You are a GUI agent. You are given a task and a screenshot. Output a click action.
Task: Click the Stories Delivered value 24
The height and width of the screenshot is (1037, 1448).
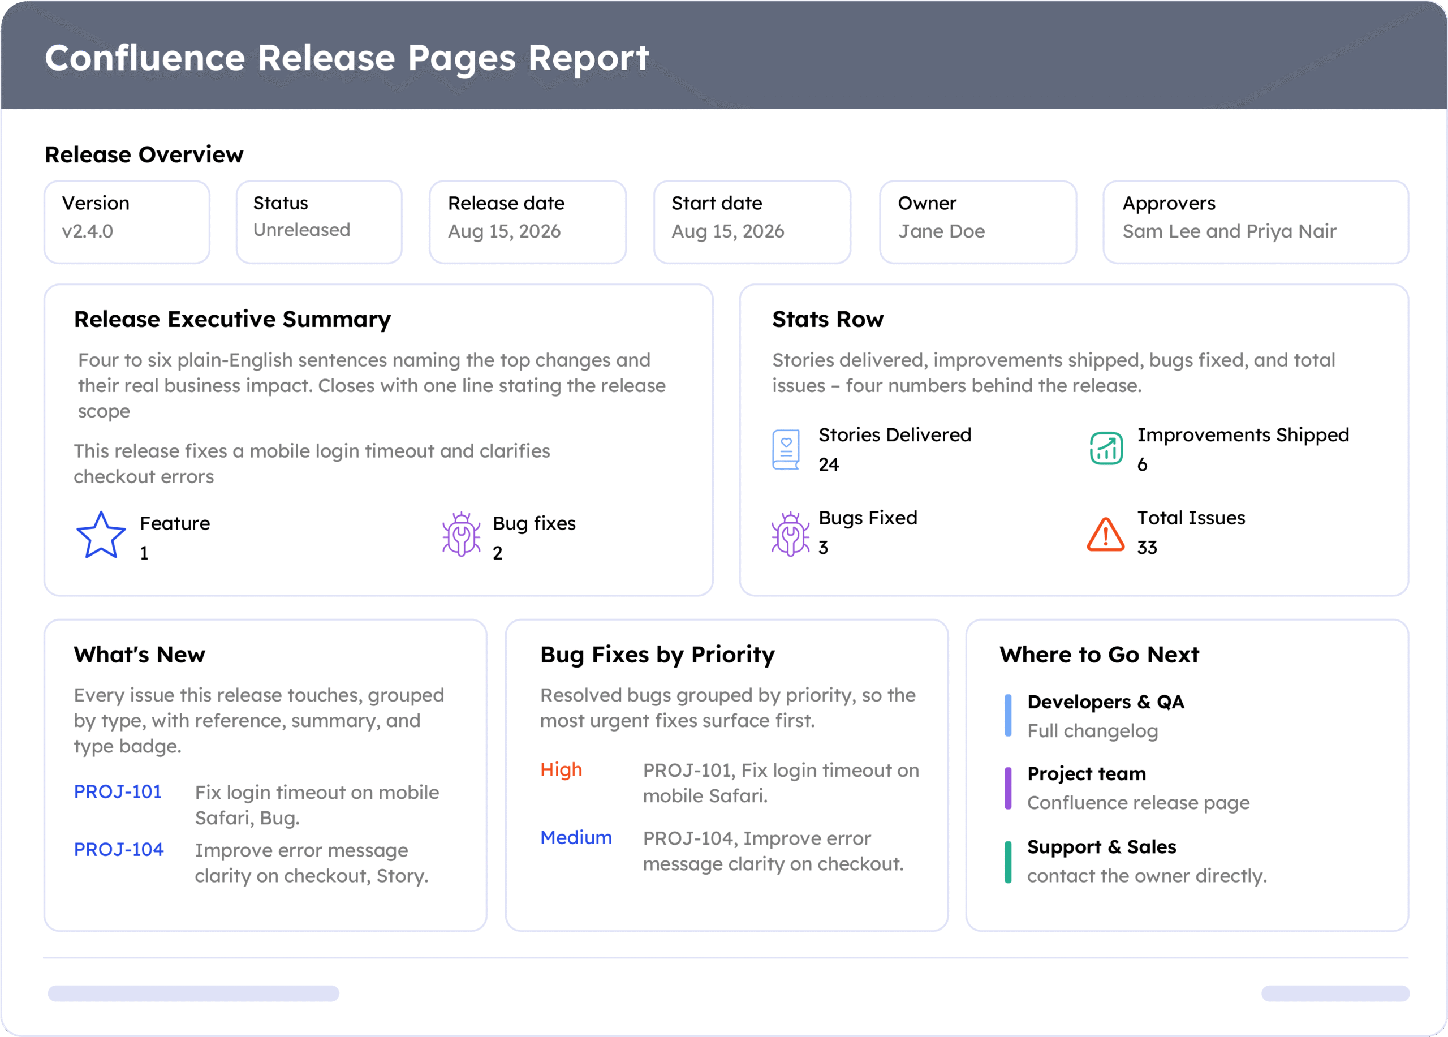click(x=829, y=465)
